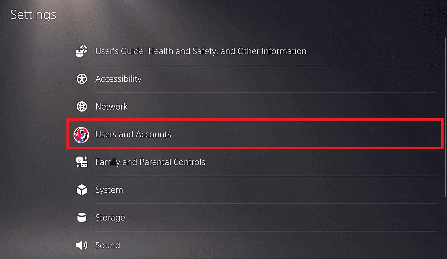The image size is (447, 259).
Task: Open the highlighted Users and Accounts option
Action: (133, 134)
